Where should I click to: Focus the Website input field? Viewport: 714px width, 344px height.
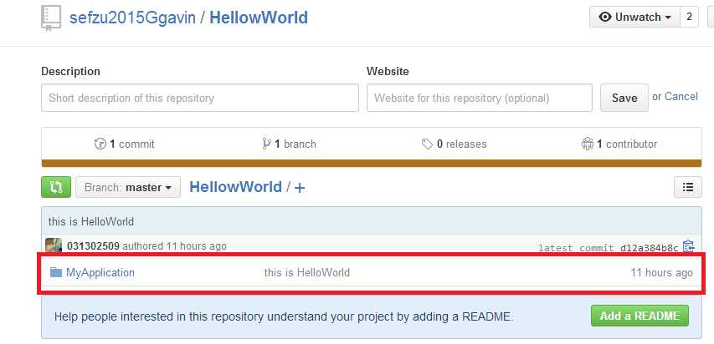[x=480, y=98]
